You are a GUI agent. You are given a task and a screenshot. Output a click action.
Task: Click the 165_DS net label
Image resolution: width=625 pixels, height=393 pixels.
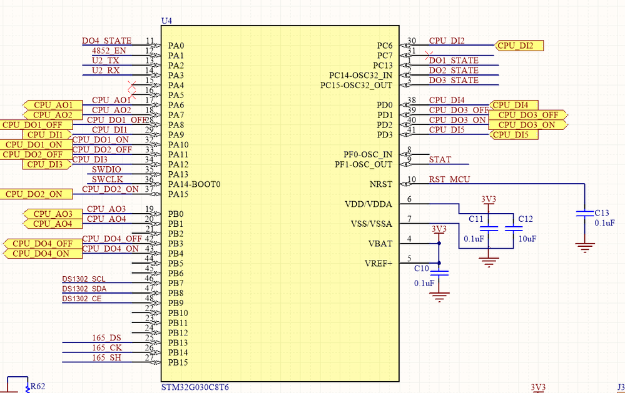coord(106,338)
